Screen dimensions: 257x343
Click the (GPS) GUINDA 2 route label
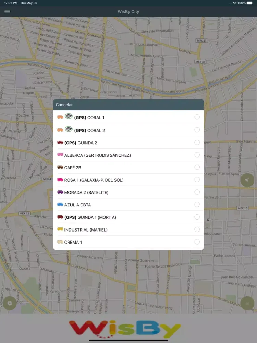(x=81, y=143)
